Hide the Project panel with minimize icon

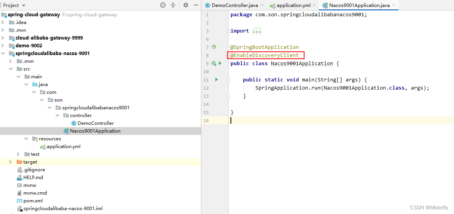point(196,5)
